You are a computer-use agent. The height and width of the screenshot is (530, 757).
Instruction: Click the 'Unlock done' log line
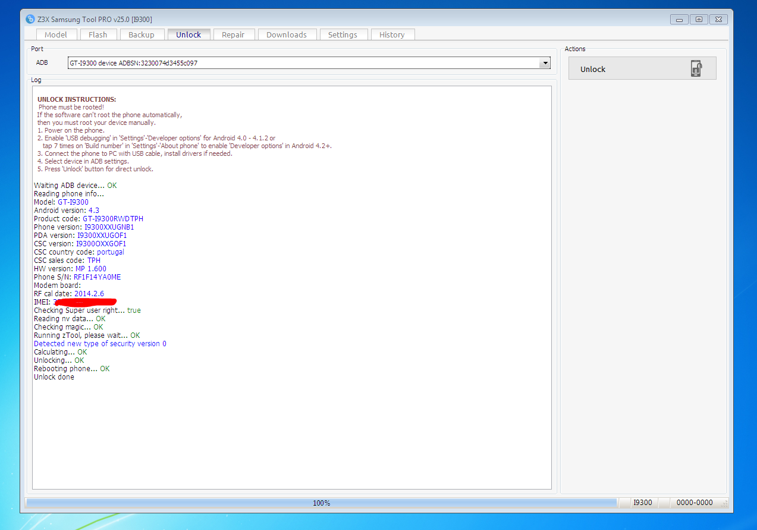[x=54, y=377]
